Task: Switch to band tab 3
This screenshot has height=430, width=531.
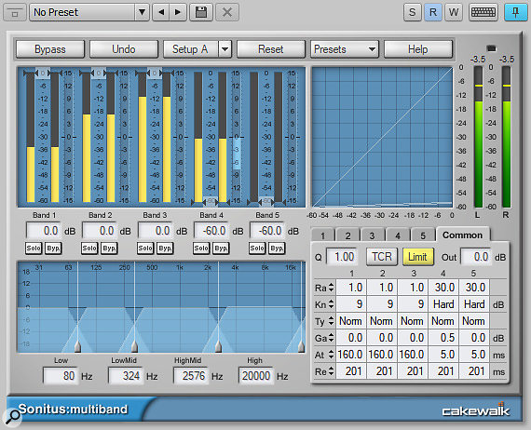Action: click(x=373, y=235)
